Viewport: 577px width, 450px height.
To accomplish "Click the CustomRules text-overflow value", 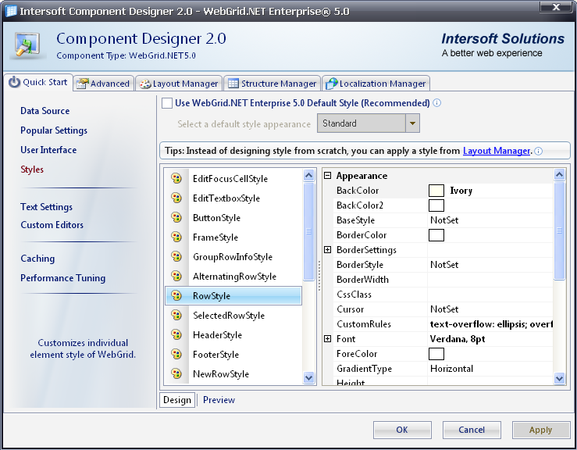I will 491,324.
